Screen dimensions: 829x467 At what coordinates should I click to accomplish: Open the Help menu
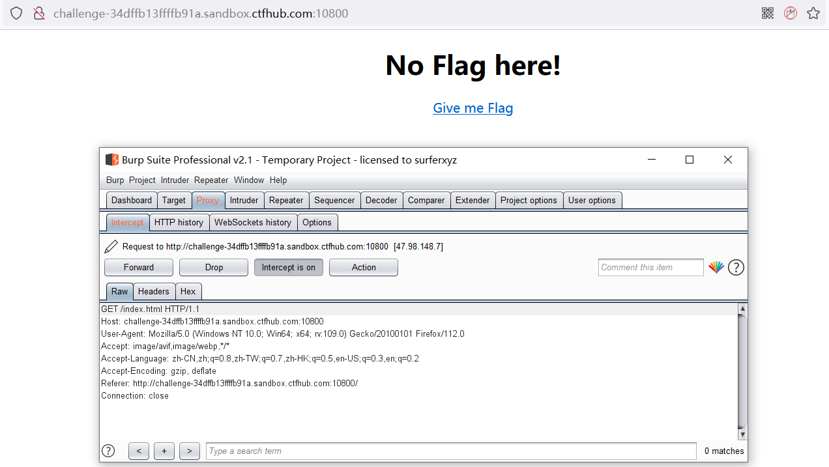tap(278, 180)
